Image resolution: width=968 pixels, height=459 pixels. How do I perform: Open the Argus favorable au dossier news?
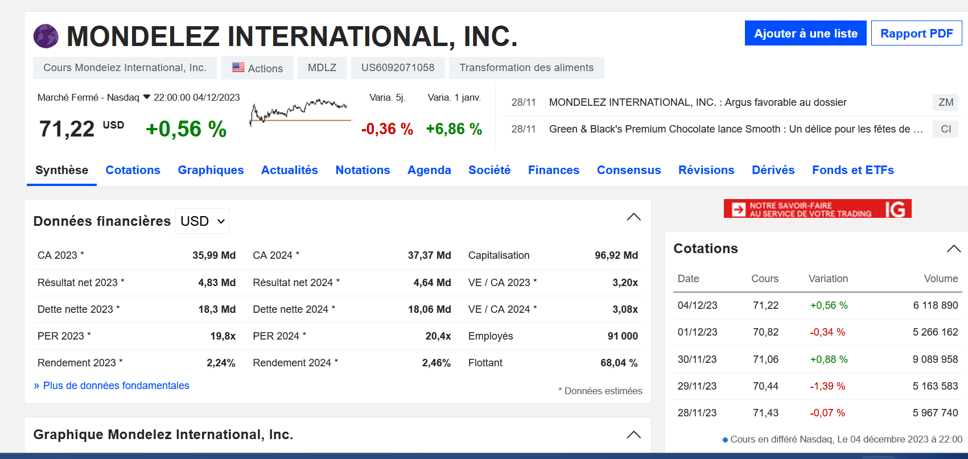(698, 102)
